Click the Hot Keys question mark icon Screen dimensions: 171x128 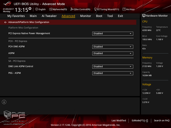pyautogui.click(x=124, y=9)
